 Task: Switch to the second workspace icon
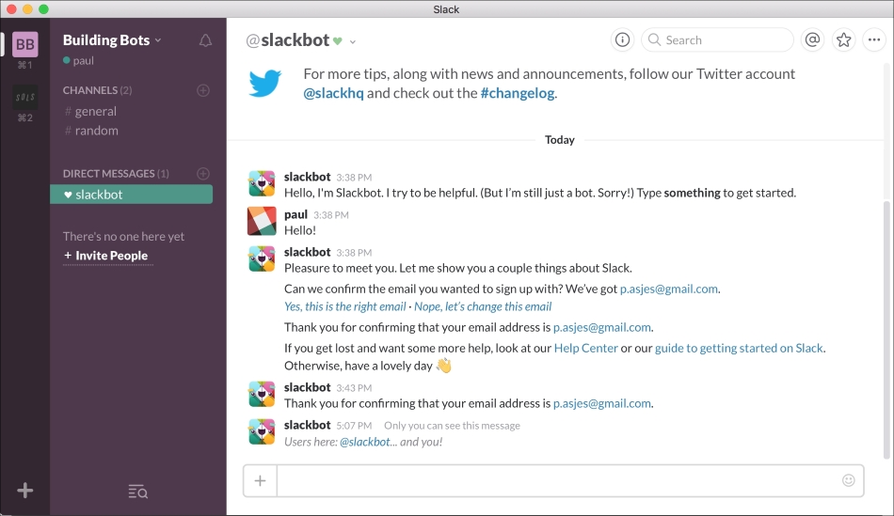coord(25,98)
